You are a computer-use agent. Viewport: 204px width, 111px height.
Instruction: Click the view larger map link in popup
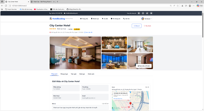pyautogui.click(x=118, y=99)
